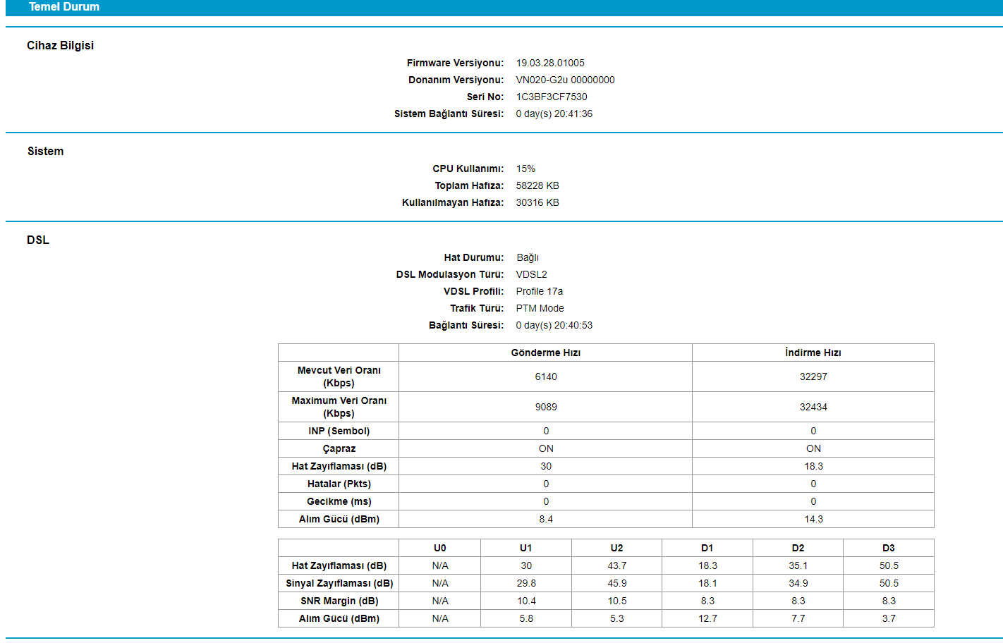This screenshot has height=643, width=1003.
Task: Click traffic type value PTM Mode
Action: click(540, 308)
